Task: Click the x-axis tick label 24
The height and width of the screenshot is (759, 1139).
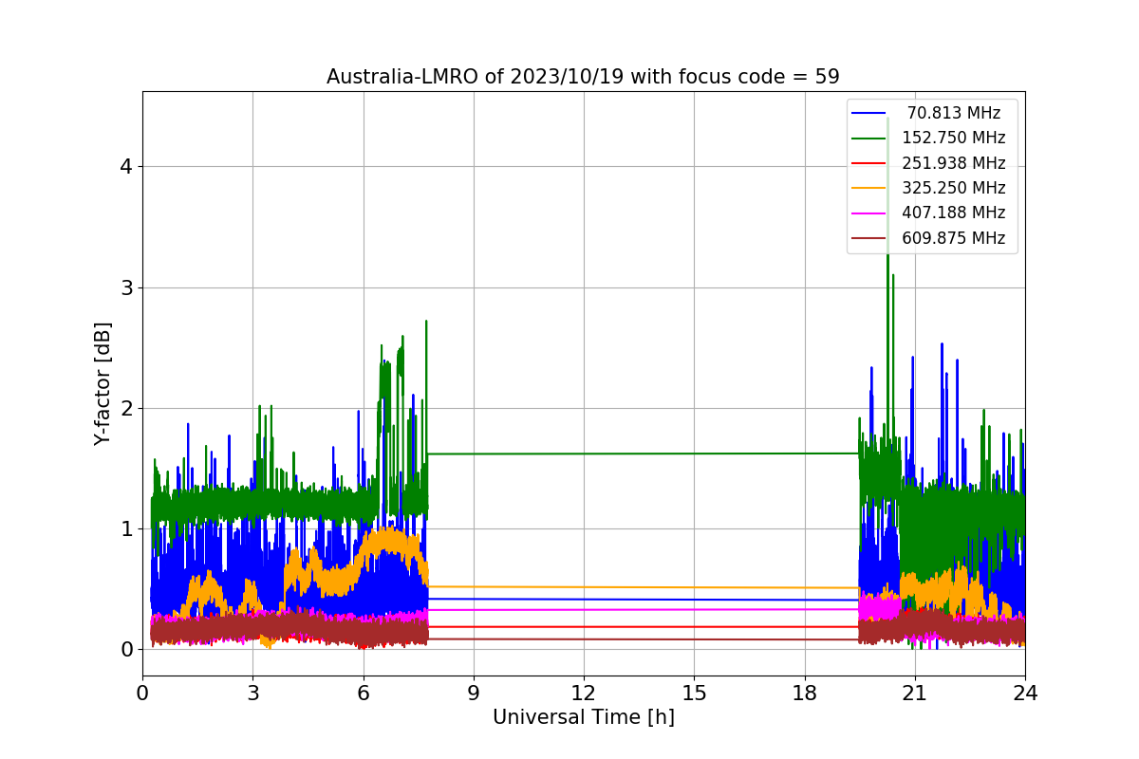Action: pyautogui.click(x=1024, y=693)
